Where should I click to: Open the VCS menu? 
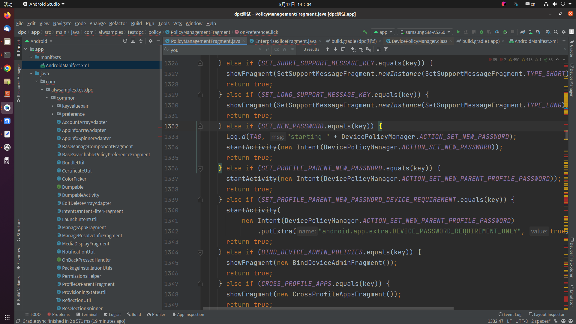click(177, 23)
